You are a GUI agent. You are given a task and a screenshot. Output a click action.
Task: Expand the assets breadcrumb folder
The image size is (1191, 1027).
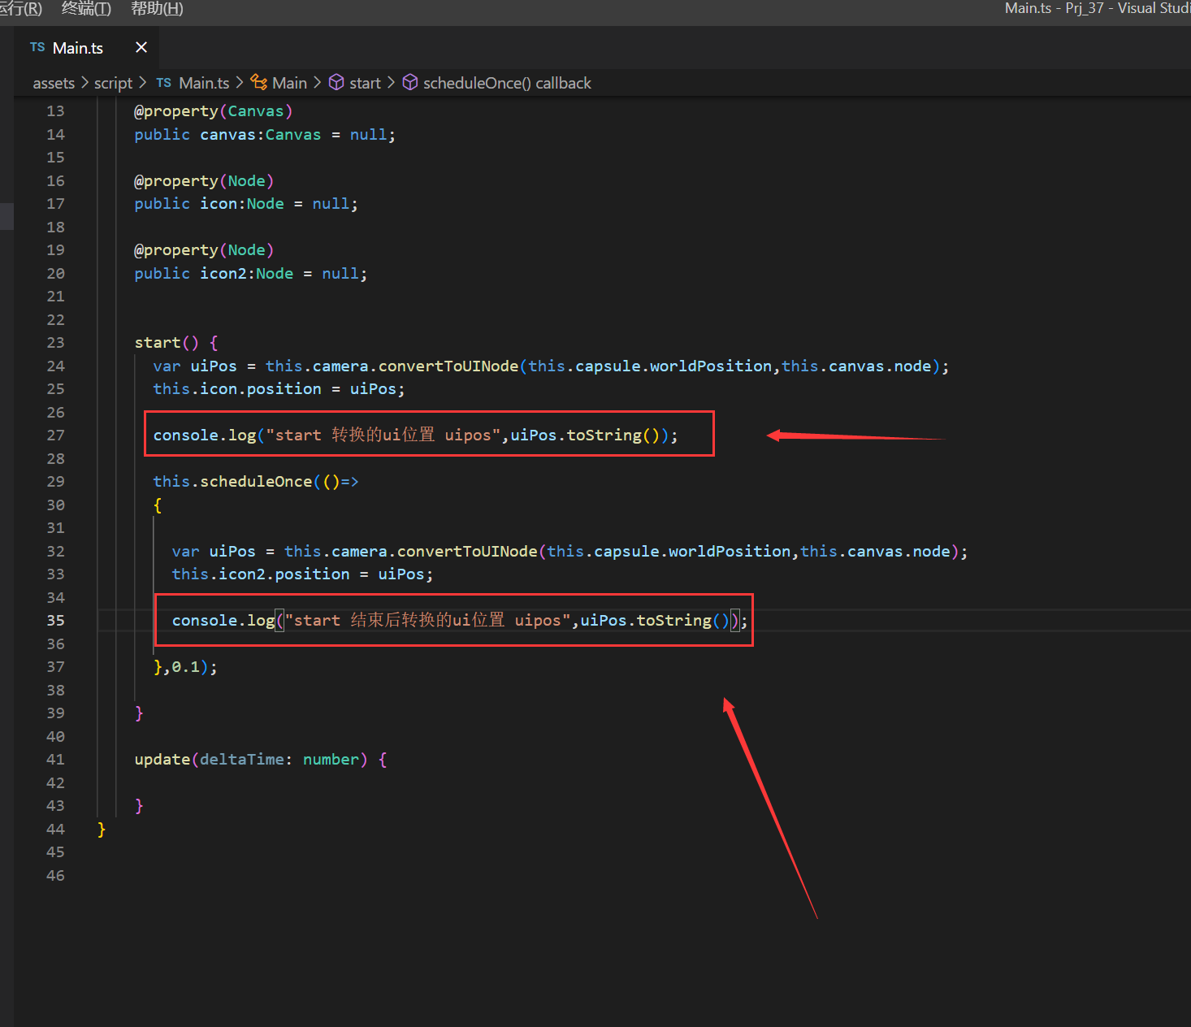[x=54, y=83]
